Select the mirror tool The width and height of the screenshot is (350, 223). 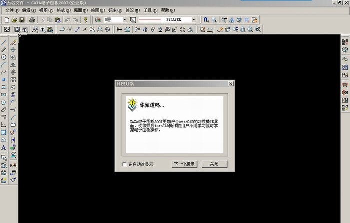point(13,65)
